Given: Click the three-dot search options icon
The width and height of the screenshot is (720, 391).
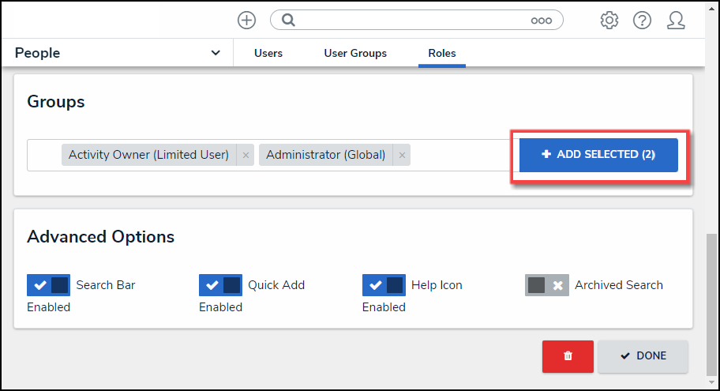Looking at the screenshot, I should click(541, 21).
